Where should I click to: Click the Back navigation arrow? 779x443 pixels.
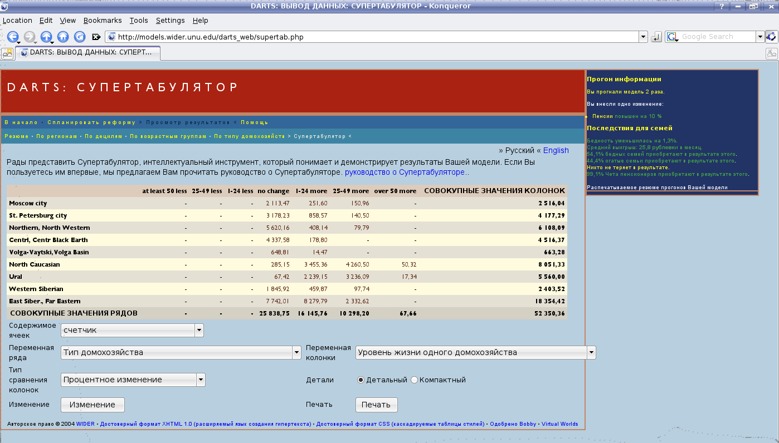click(12, 36)
